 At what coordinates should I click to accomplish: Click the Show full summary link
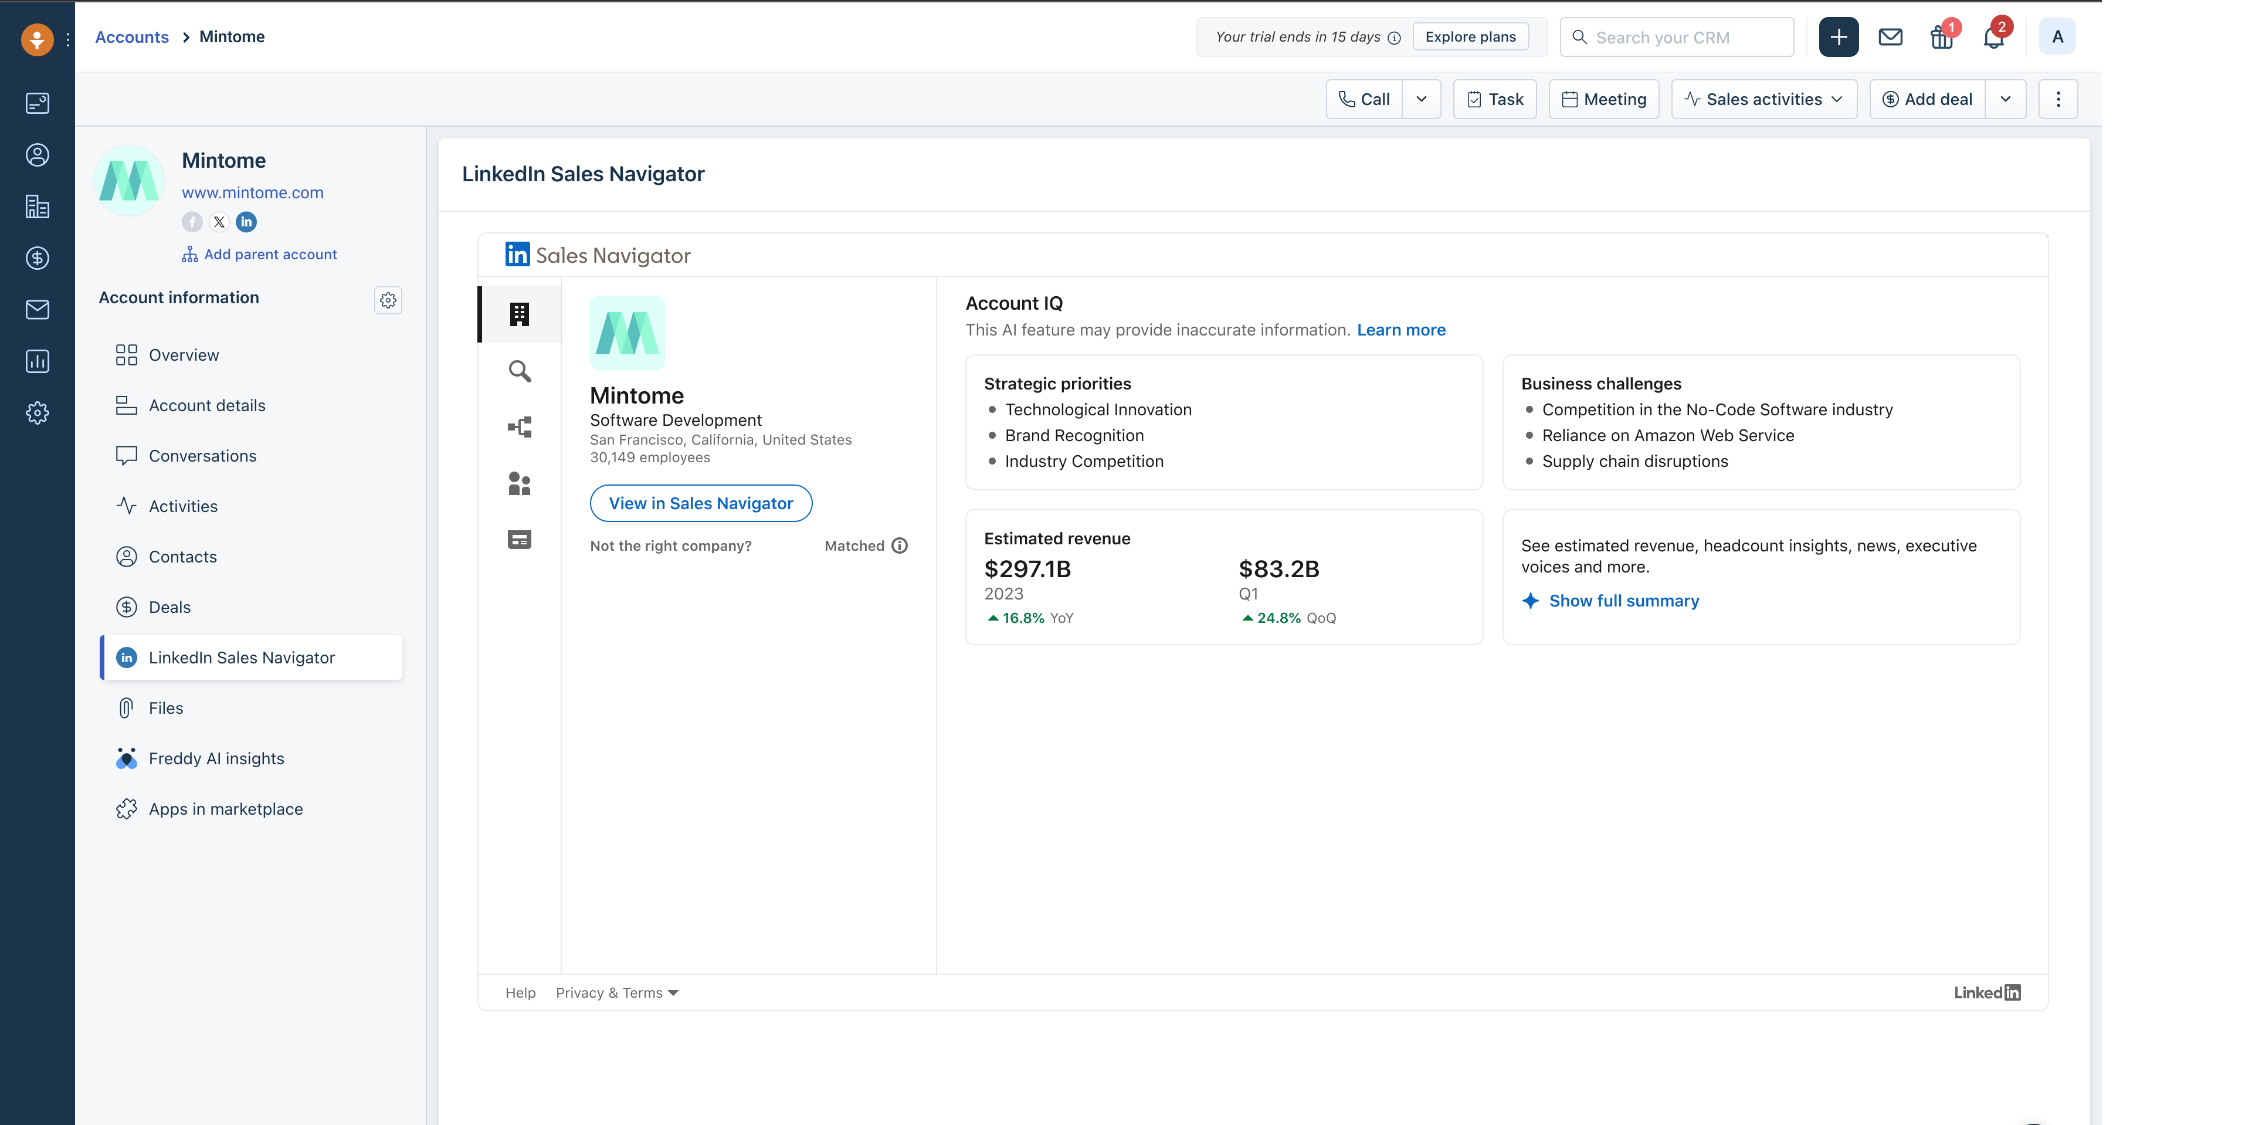tap(1623, 601)
